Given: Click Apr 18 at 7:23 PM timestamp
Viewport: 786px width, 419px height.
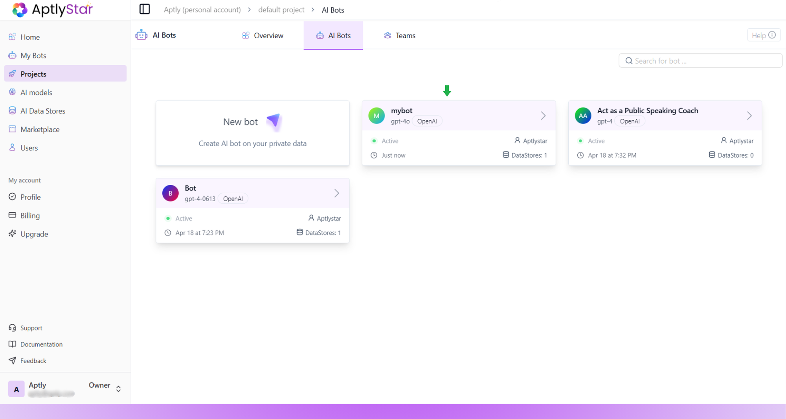Looking at the screenshot, I should click(x=199, y=233).
